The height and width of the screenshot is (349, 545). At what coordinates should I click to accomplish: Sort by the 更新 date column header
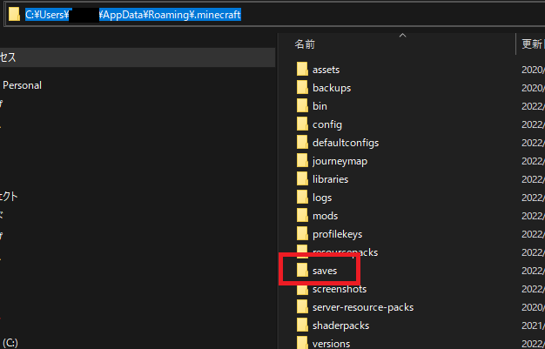click(531, 44)
